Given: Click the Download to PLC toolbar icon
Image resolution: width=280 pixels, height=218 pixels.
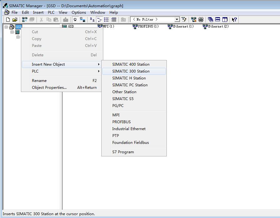Looking at the screenshot, I should click(x=65, y=19).
